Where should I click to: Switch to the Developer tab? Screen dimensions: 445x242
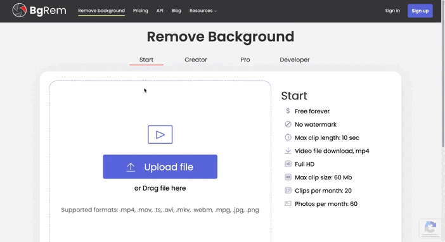tap(295, 60)
